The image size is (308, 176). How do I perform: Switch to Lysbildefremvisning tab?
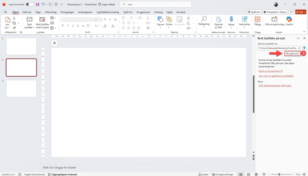(x=108, y=12)
